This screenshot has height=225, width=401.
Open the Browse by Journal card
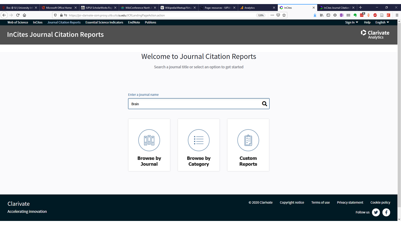[149, 145]
